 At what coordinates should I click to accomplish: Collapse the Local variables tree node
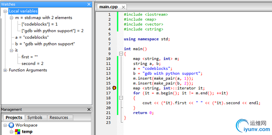pos(5,11)
